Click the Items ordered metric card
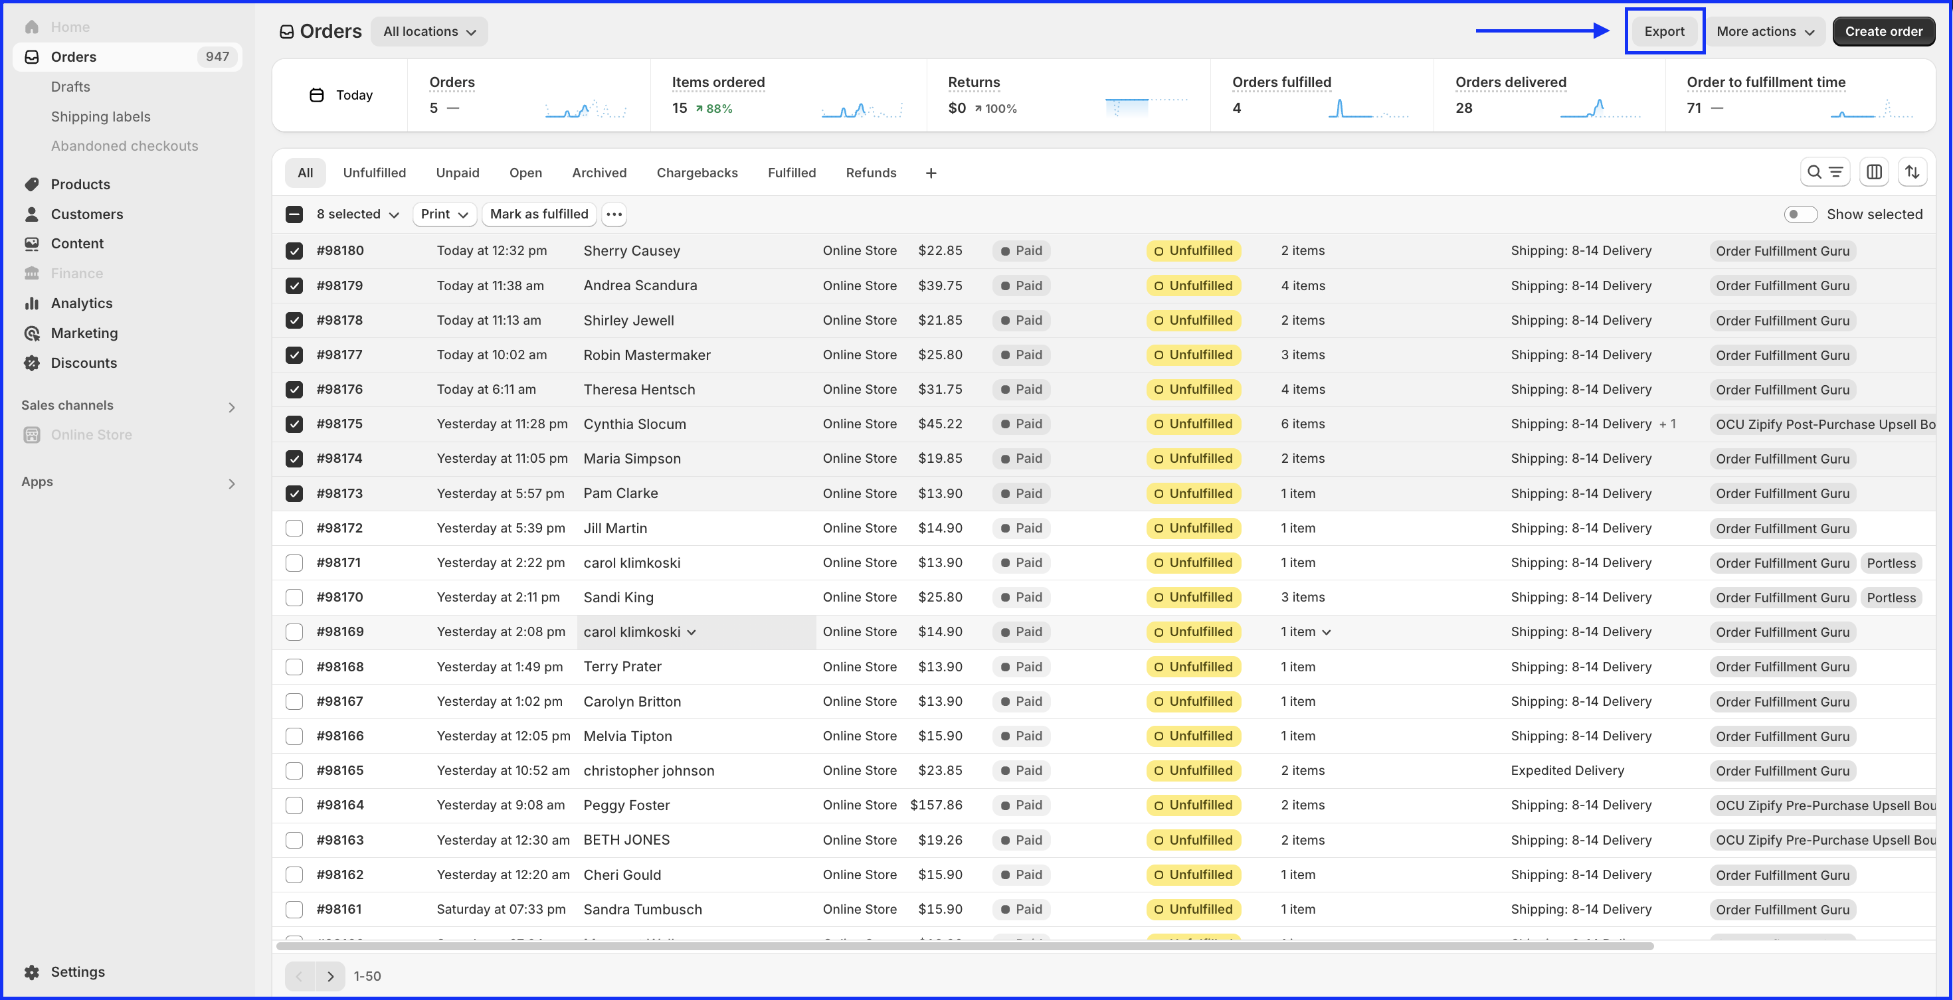 [x=789, y=96]
